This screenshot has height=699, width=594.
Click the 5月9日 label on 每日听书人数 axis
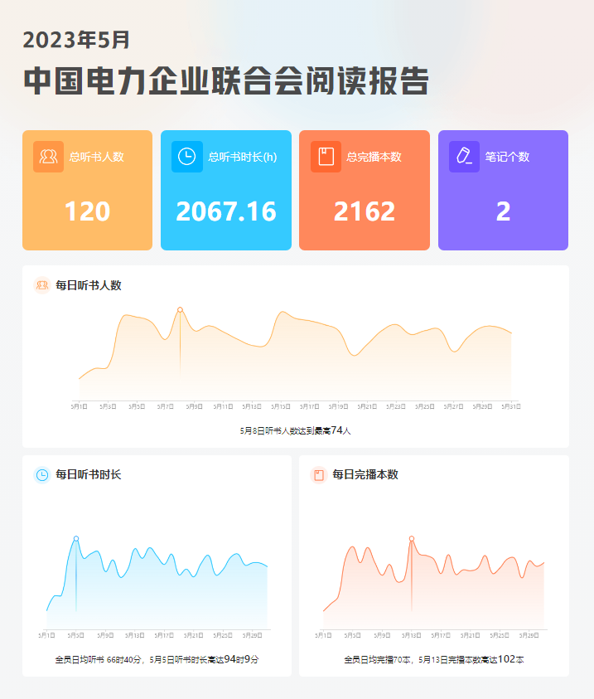194,406
